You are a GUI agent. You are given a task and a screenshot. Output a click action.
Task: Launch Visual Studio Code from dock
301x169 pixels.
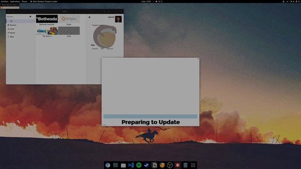131,165
